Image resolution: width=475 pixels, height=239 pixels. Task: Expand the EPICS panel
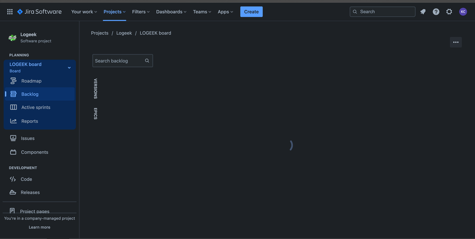point(96,114)
